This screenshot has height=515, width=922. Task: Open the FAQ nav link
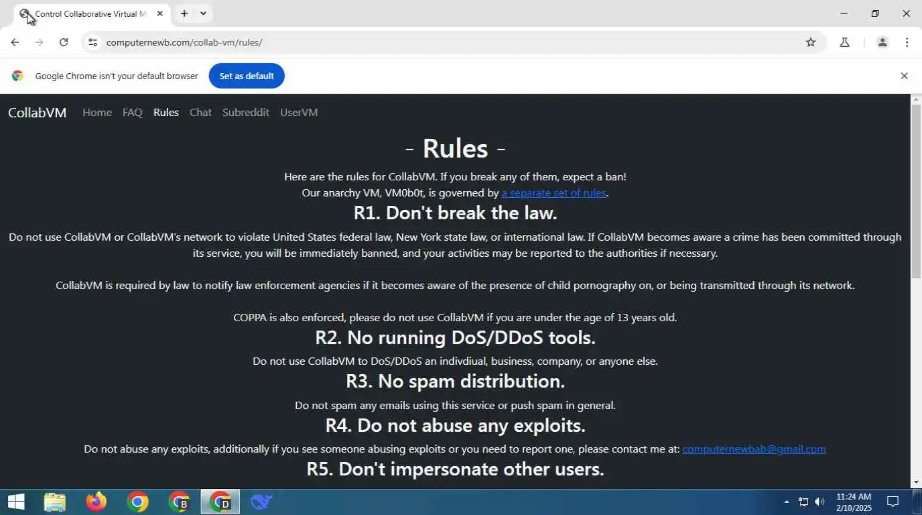click(133, 113)
